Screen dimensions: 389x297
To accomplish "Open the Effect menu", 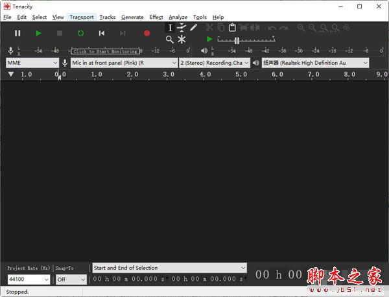I will click(x=156, y=17).
